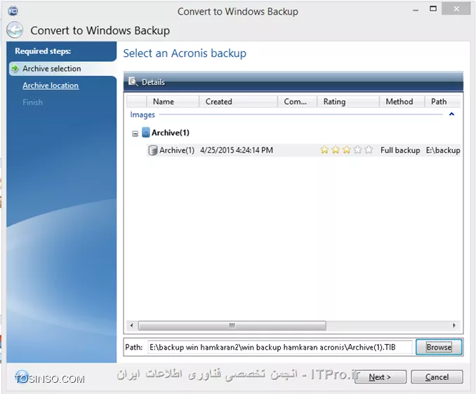The width and height of the screenshot is (476, 394).
Task: Sort by the Rating column header
Action: pyautogui.click(x=348, y=101)
